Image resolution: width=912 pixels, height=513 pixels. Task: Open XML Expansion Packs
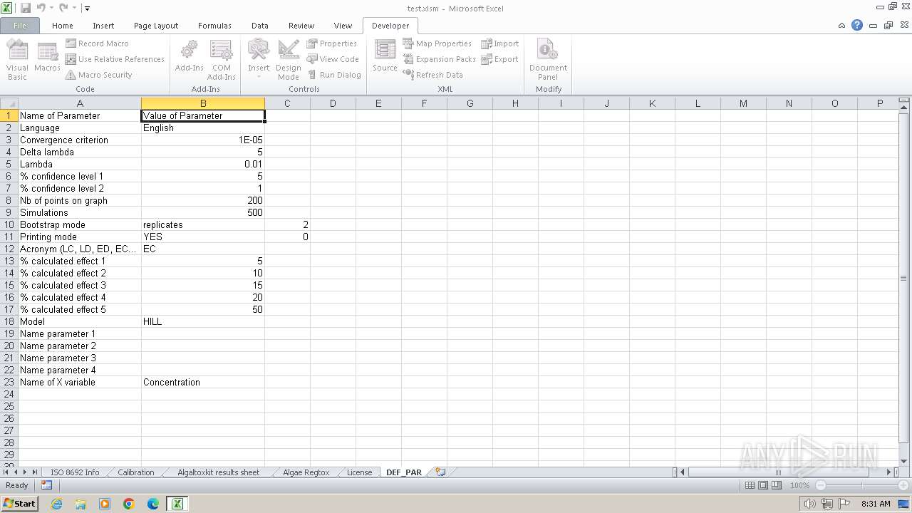click(439, 59)
